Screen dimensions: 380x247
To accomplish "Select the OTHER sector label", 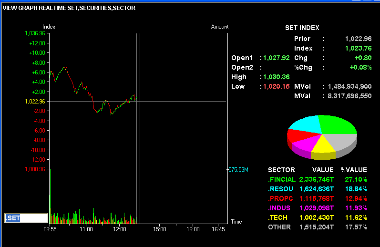I will (x=279, y=227).
